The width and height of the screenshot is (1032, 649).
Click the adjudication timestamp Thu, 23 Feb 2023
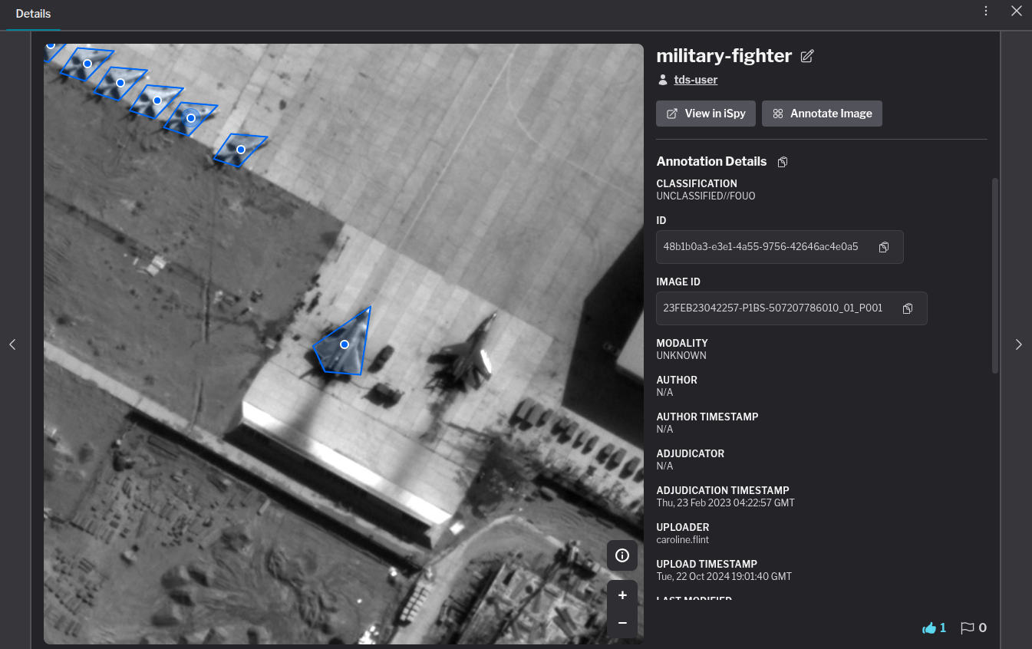point(725,503)
